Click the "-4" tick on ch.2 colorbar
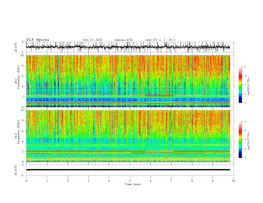Image resolution: width=263 pixels, height=203 pixels. click(245, 131)
